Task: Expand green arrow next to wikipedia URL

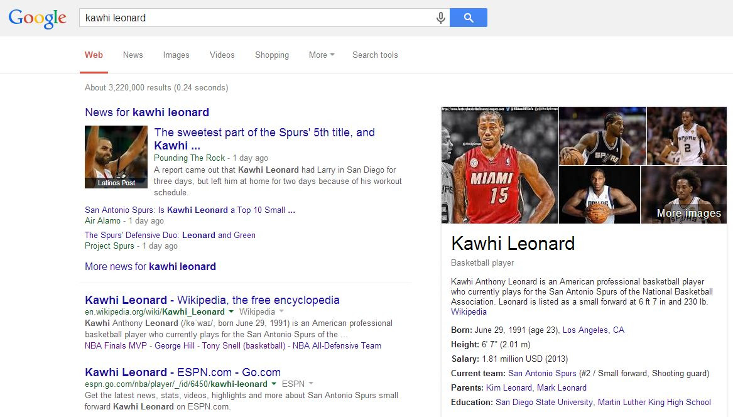Action: [231, 311]
